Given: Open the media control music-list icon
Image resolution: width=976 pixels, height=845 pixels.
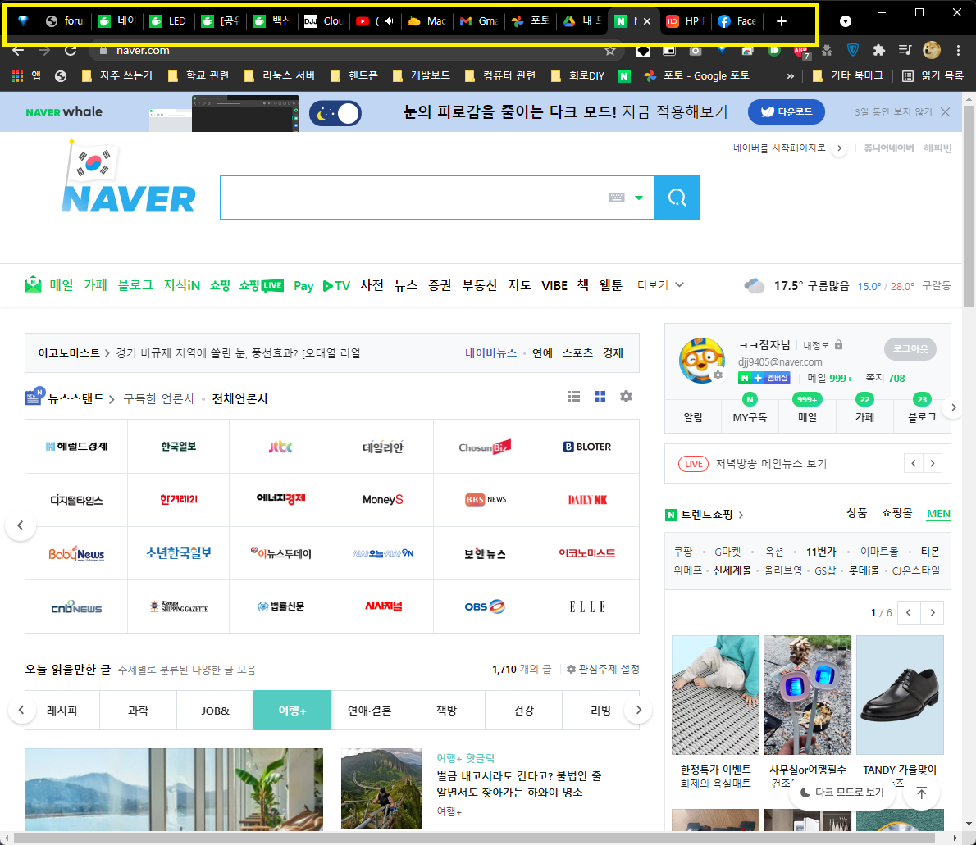Looking at the screenshot, I should (905, 50).
